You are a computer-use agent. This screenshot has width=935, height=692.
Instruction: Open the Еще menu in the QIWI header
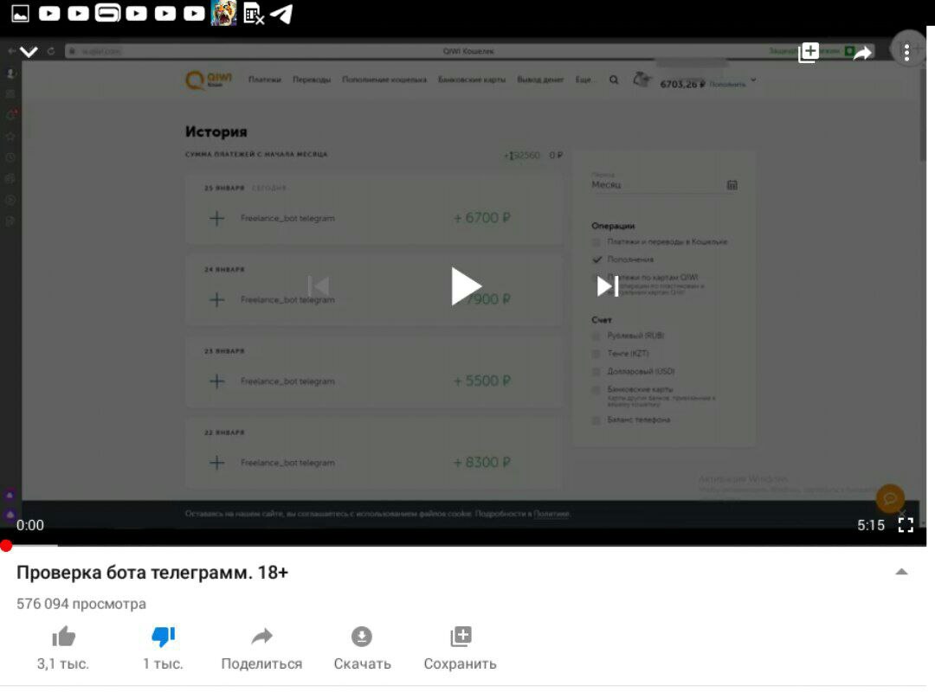point(584,80)
